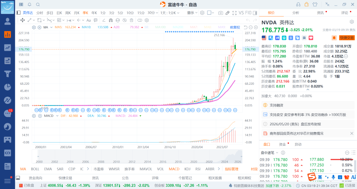Take a chart screenshot with camera icon
Screen dimensions: 357x189
click(220, 13)
